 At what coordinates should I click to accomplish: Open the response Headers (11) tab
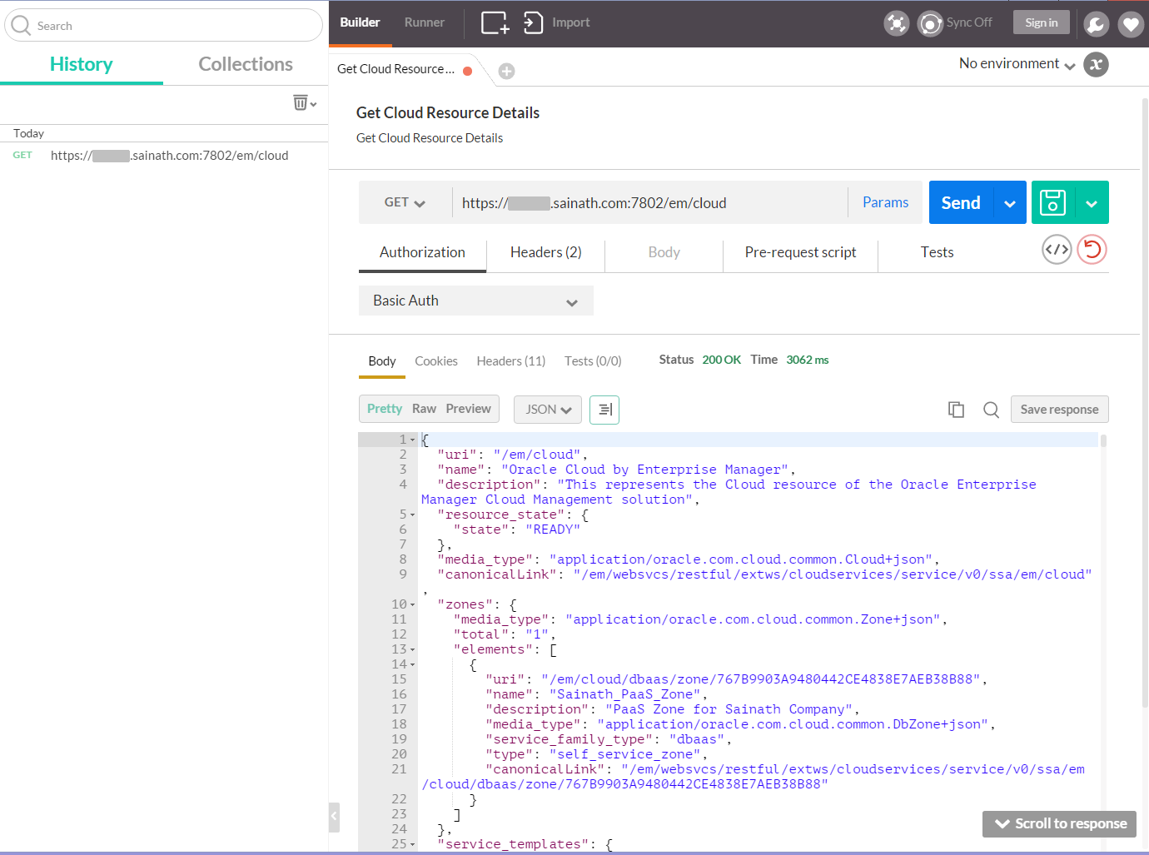(x=510, y=361)
